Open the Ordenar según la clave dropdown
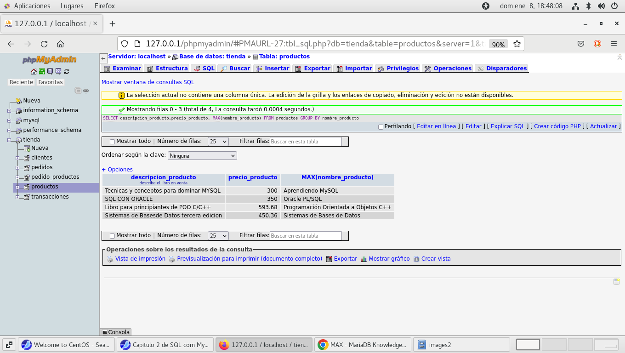The height and width of the screenshot is (353, 625). [x=202, y=156]
